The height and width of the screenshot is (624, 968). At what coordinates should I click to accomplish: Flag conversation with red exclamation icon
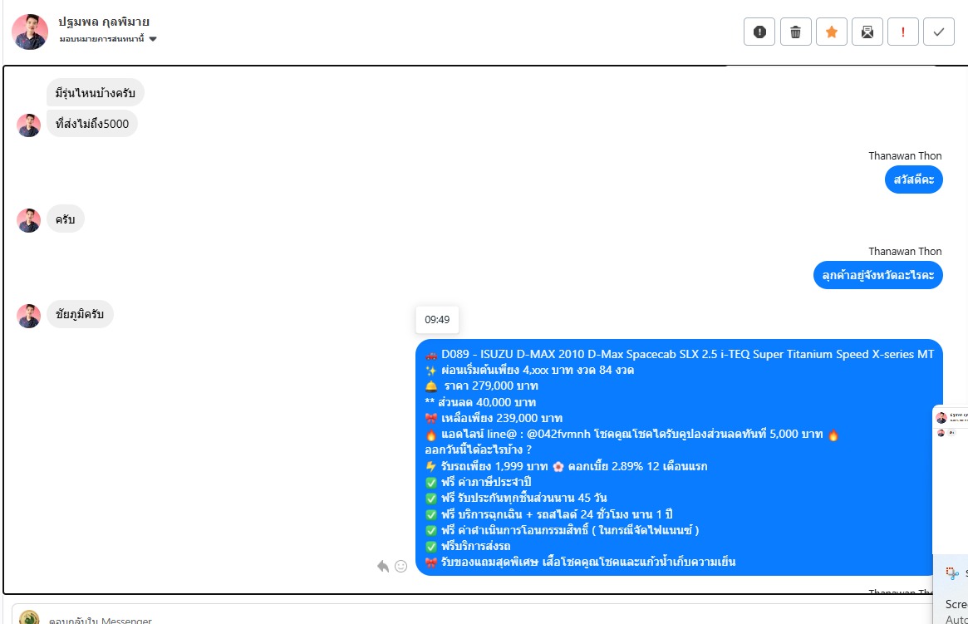click(903, 32)
